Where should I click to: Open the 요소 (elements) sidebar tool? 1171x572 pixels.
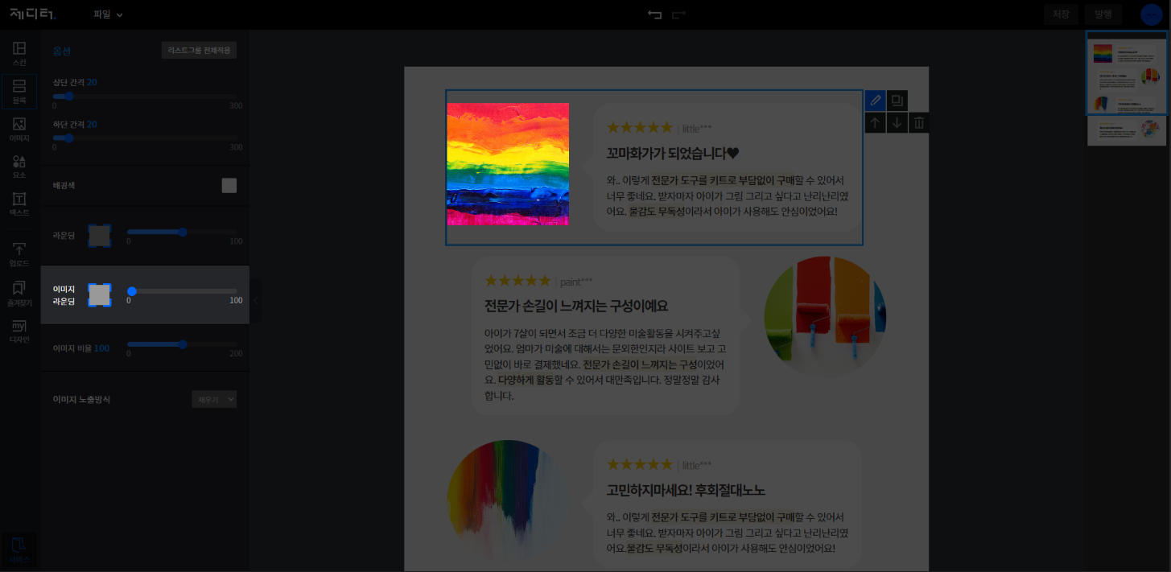click(x=19, y=167)
